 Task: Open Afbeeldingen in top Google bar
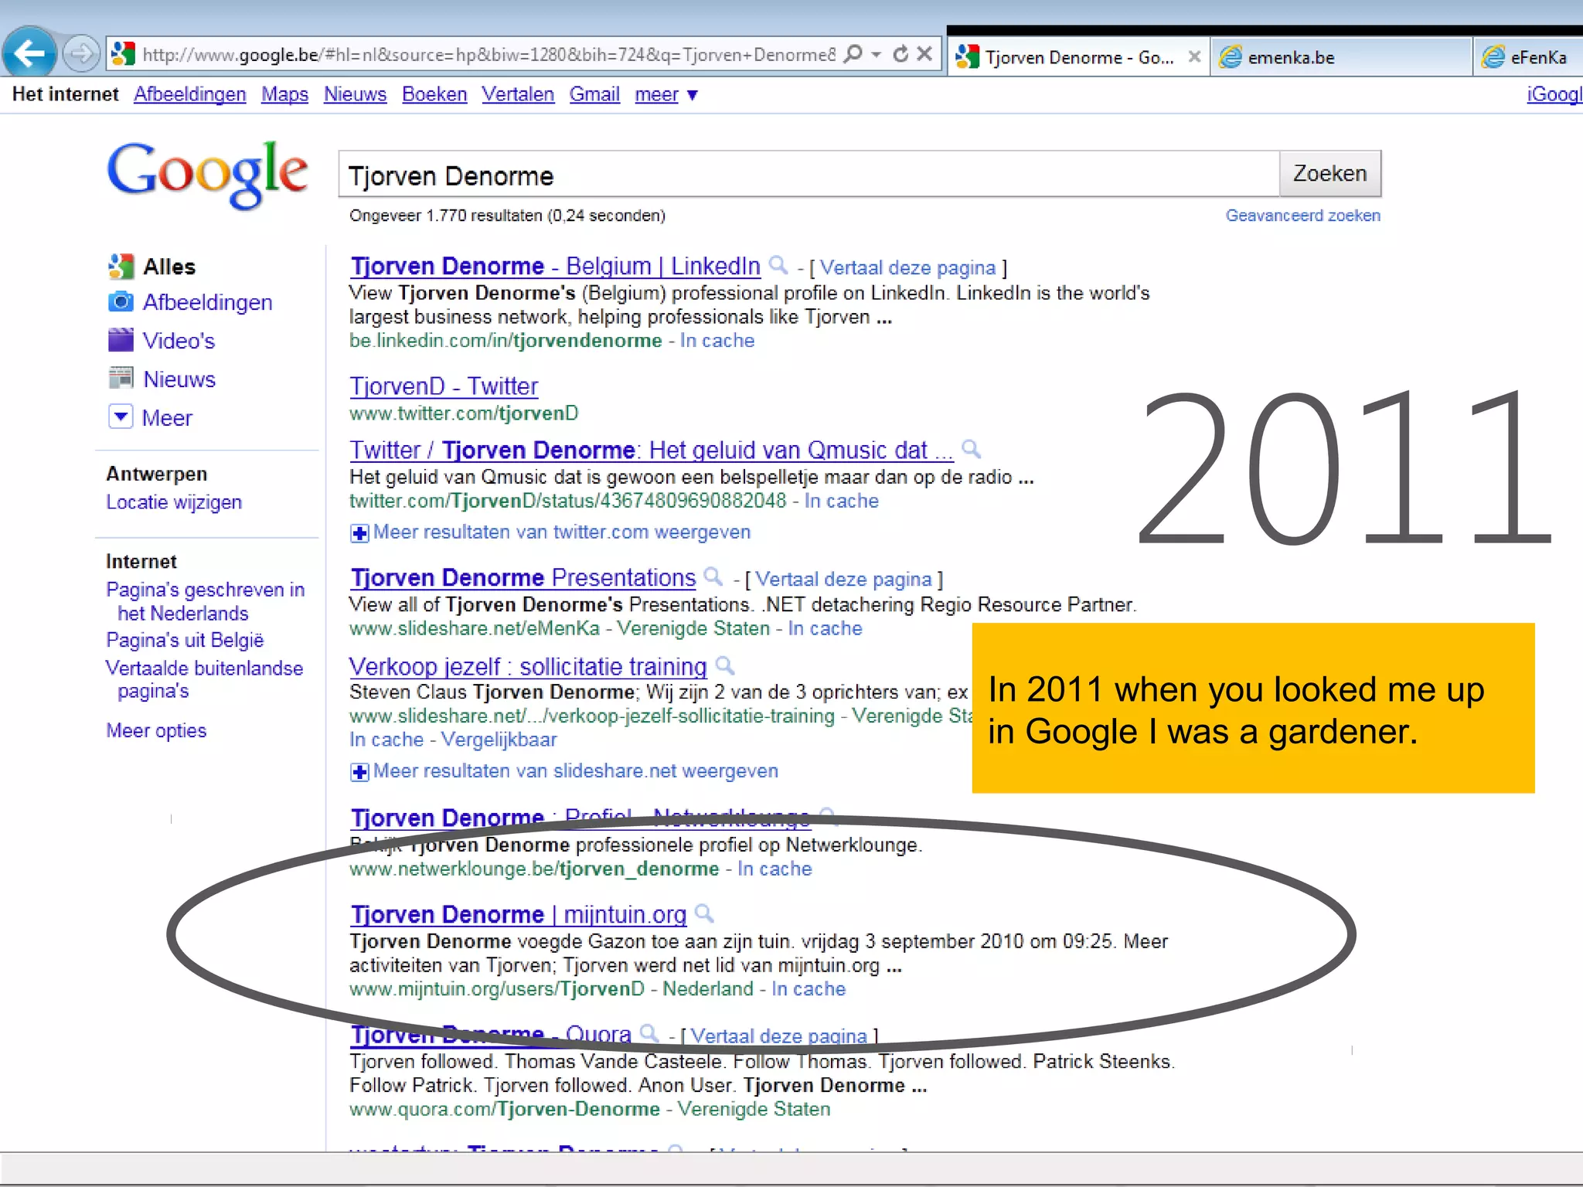coord(189,94)
